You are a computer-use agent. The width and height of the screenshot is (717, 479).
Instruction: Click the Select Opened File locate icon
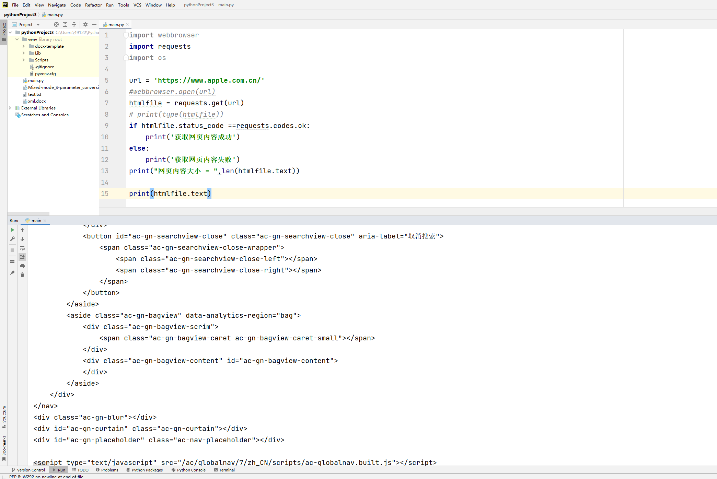point(56,24)
